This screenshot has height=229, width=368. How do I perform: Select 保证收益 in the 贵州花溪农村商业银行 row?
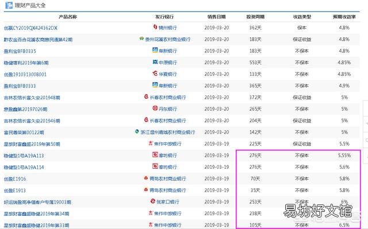coord(302,40)
